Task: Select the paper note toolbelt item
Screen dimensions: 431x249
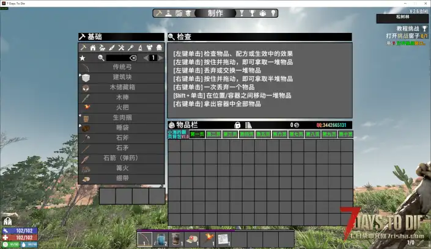Action: click(224, 239)
